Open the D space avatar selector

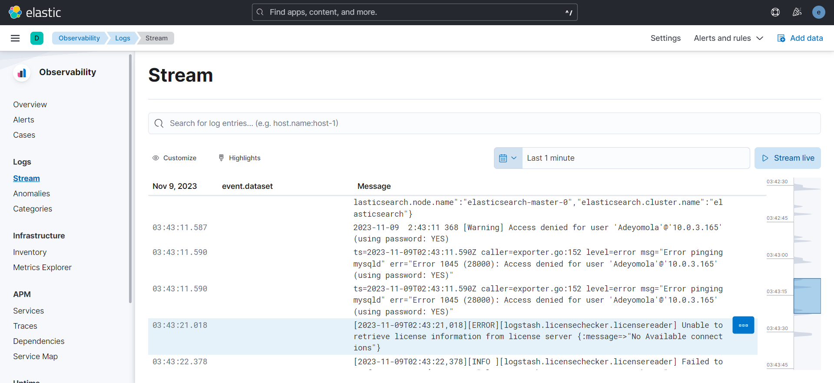[x=37, y=38]
